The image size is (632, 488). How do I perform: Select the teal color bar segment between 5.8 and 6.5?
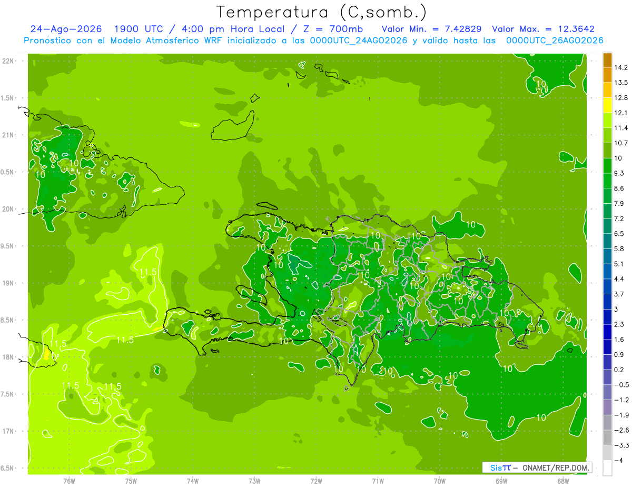point(607,241)
